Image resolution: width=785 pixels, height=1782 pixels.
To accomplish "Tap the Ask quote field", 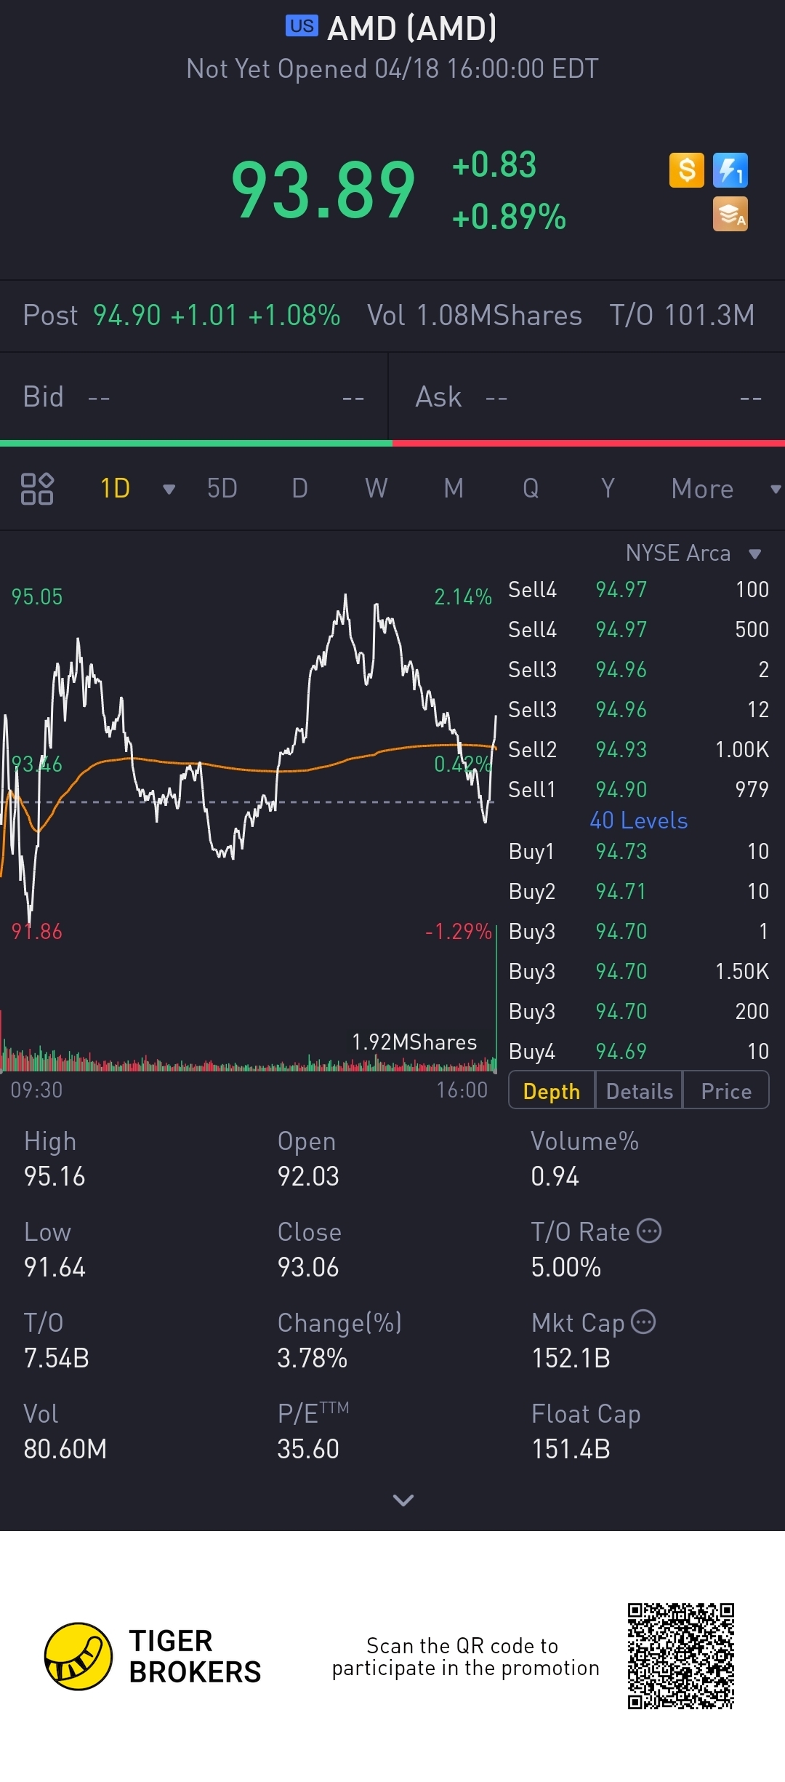I will pyautogui.click(x=587, y=397).
